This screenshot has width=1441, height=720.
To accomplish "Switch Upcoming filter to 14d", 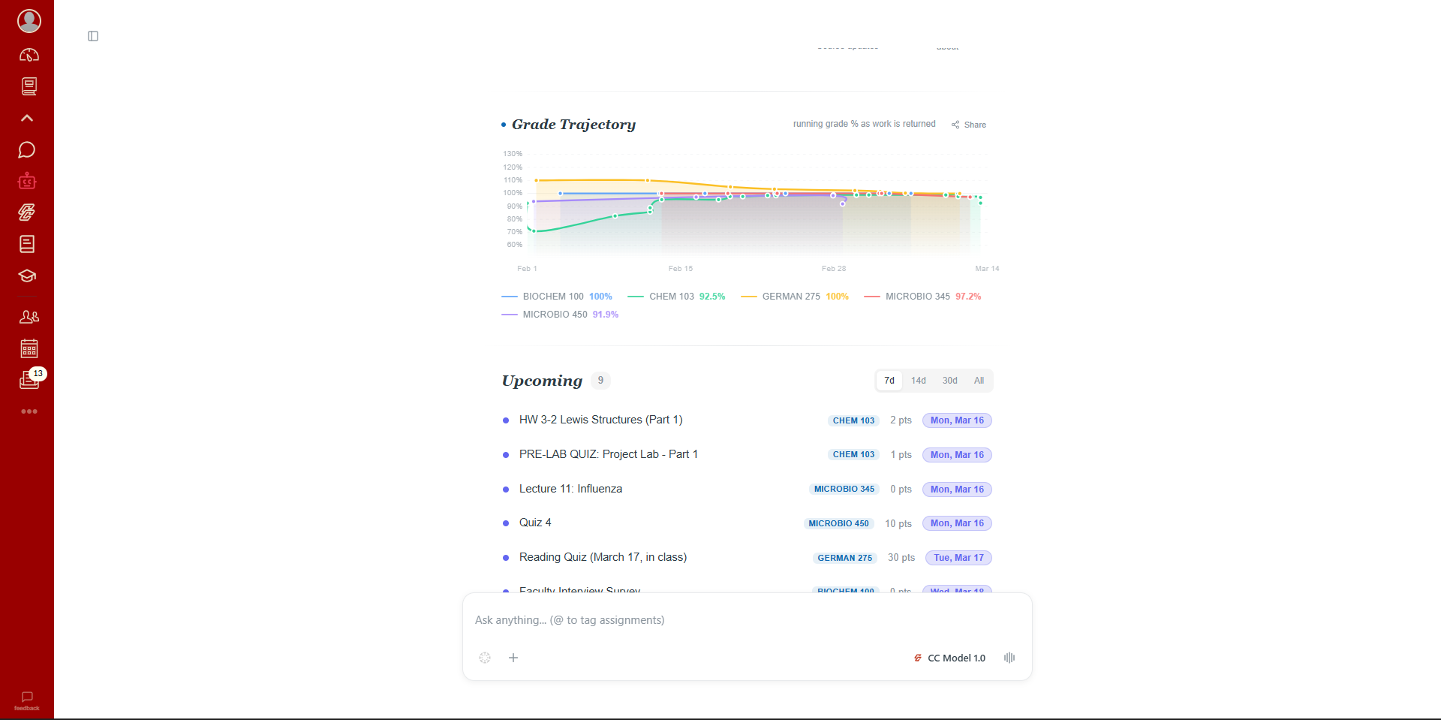I will point(918,381).
